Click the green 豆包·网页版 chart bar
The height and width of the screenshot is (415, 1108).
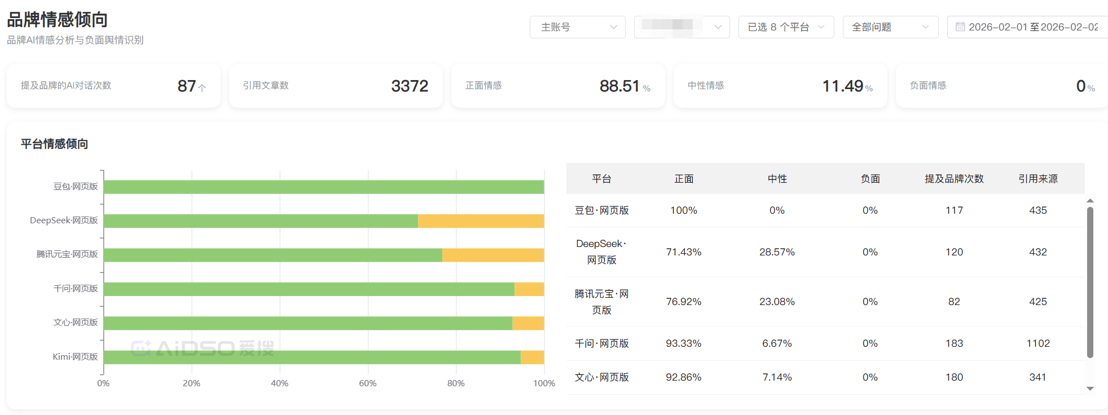323,187
